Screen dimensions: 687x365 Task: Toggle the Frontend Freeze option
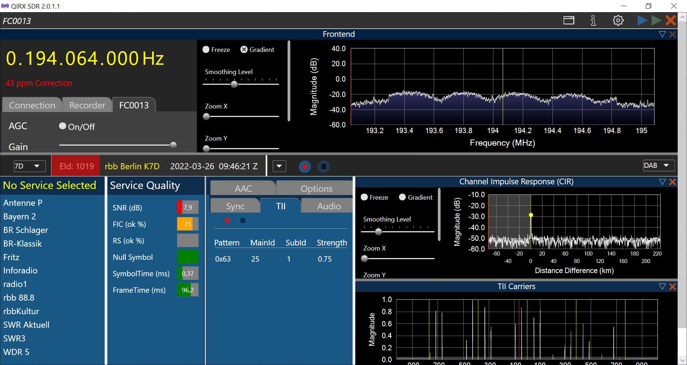pos(206,50)
